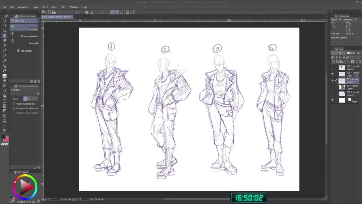
Task: Select the Move layer tool in toolbar
Action: click(5, 36)
